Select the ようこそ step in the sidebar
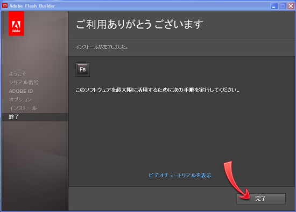 [17, 74]
